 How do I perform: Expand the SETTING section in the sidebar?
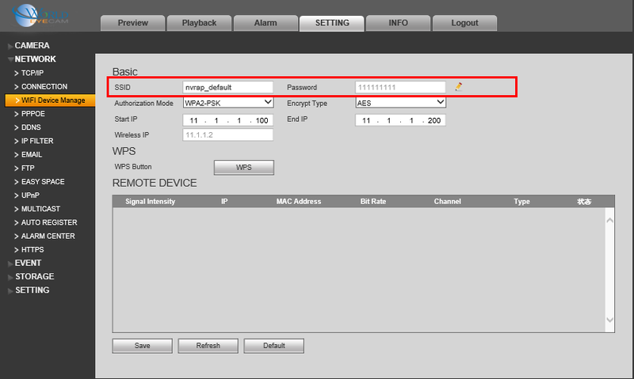tap(32, 290)
